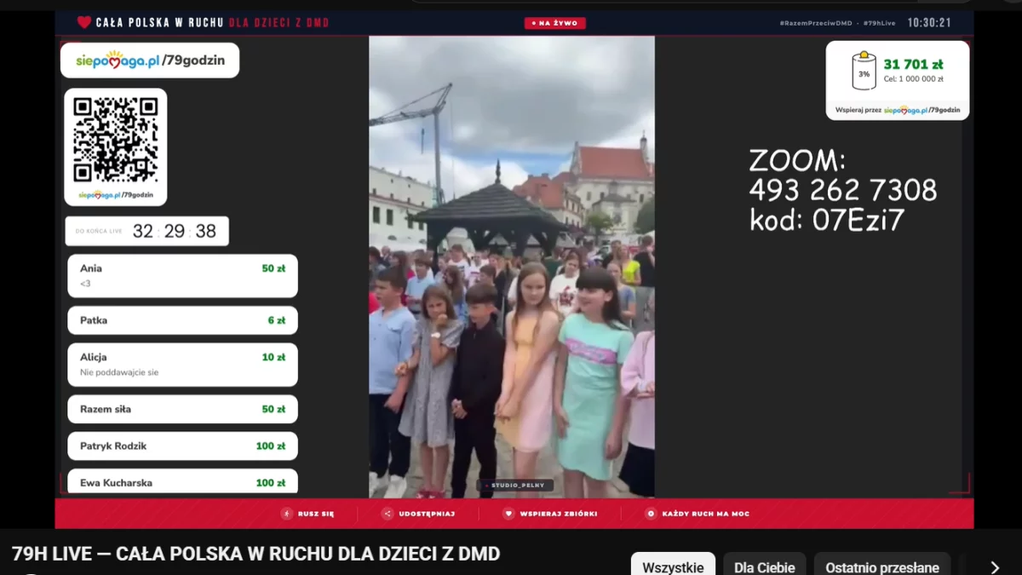Click the Wspieraj zbiórkę heart icon
This screenshot has width=1022, height=575.
tap(508, 514)
